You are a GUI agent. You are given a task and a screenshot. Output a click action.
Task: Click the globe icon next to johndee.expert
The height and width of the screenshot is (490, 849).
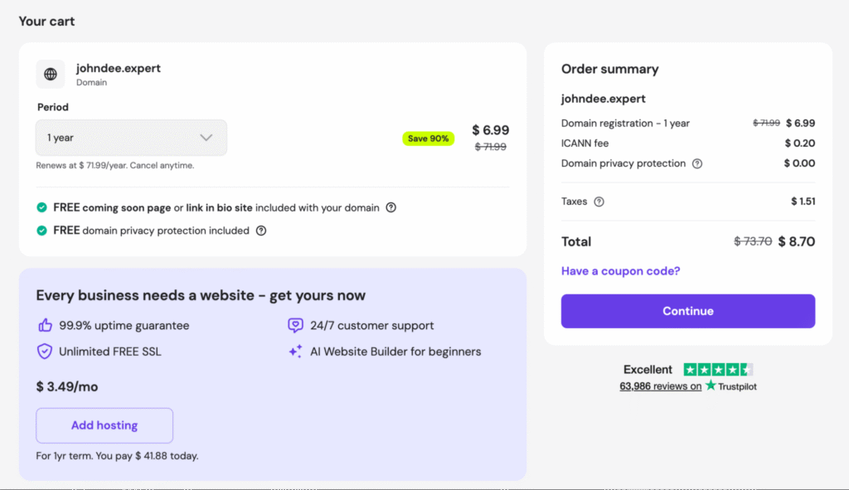(51, 74)
